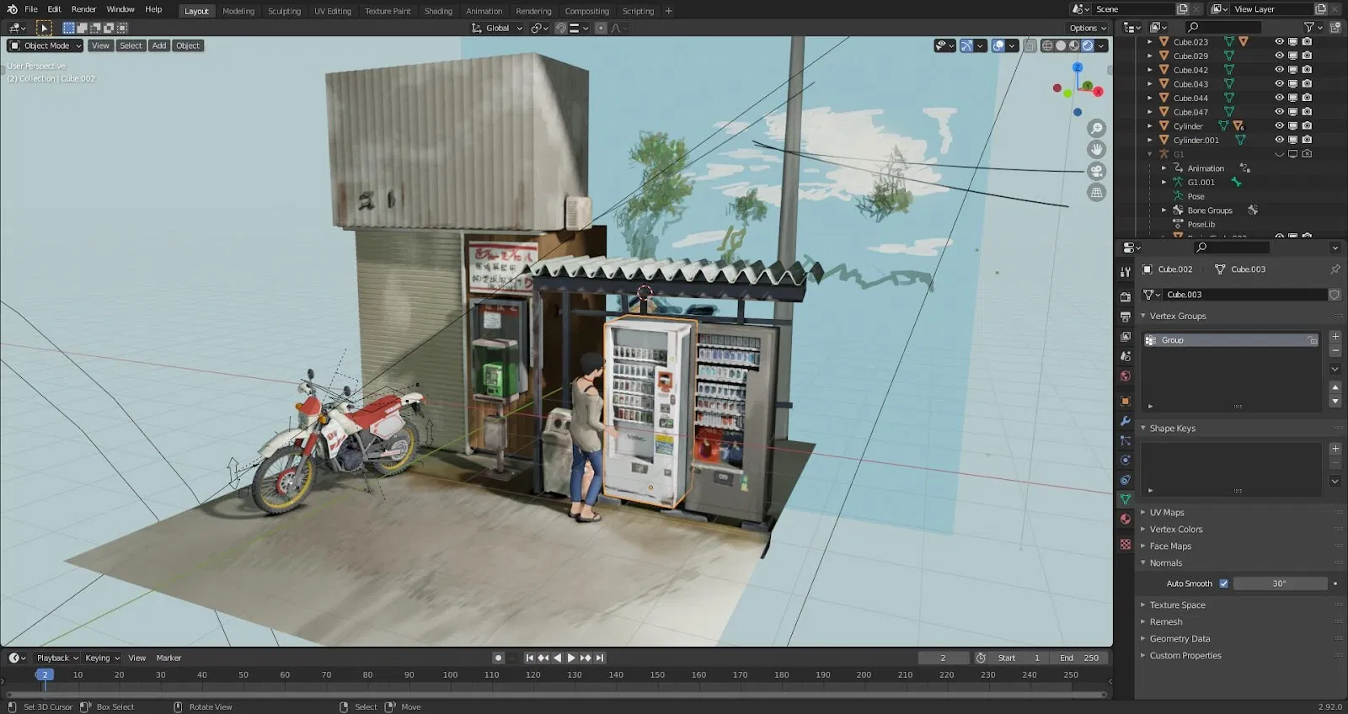Click the red X axis on navigation gizmo
This screenshot has width=1348, height=714.
tap(1098, 91)
